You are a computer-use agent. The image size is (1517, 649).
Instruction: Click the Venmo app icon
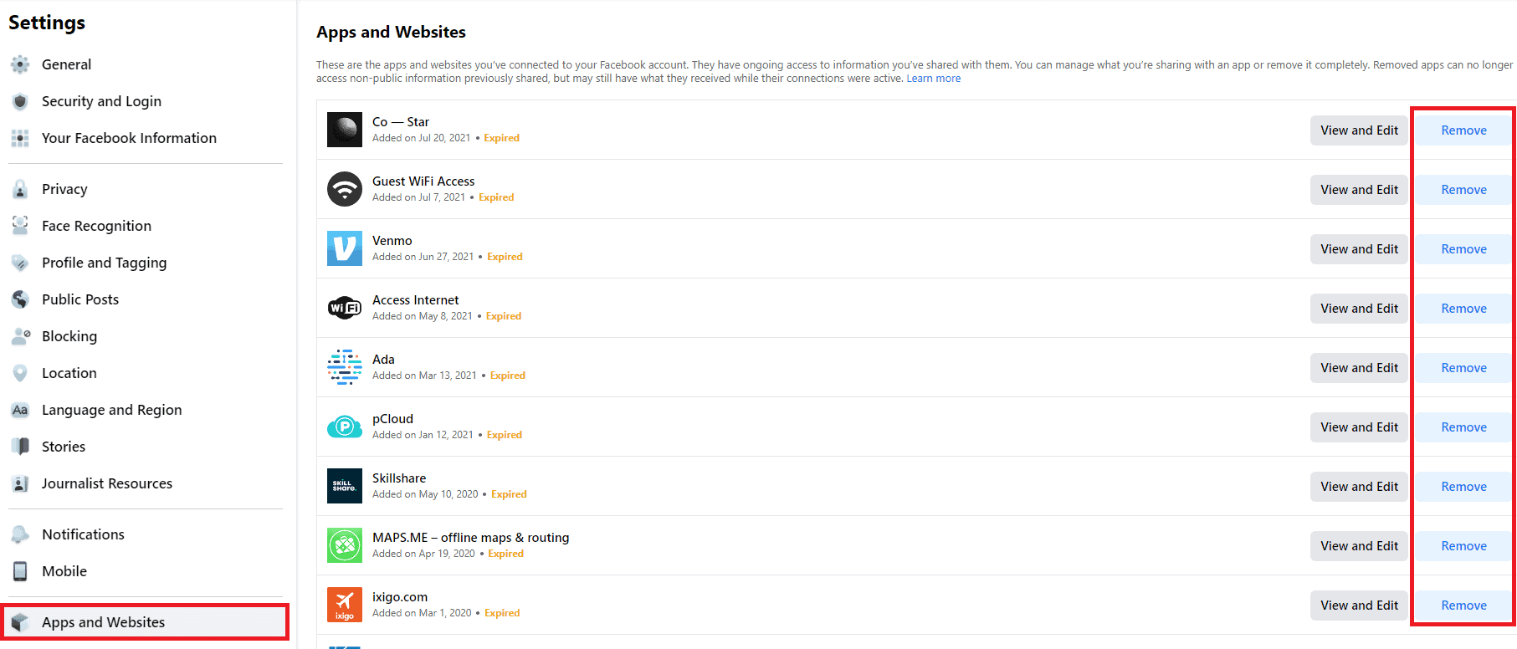[x=345, y=248]
